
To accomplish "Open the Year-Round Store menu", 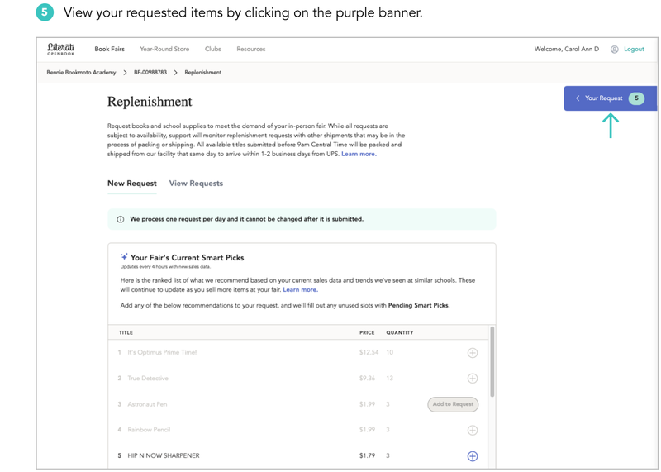I will (164, 49).
